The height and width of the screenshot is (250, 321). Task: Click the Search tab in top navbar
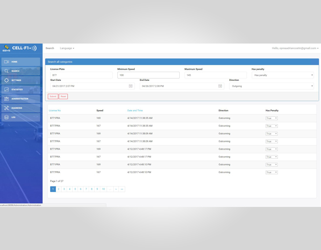click(50, 48)
